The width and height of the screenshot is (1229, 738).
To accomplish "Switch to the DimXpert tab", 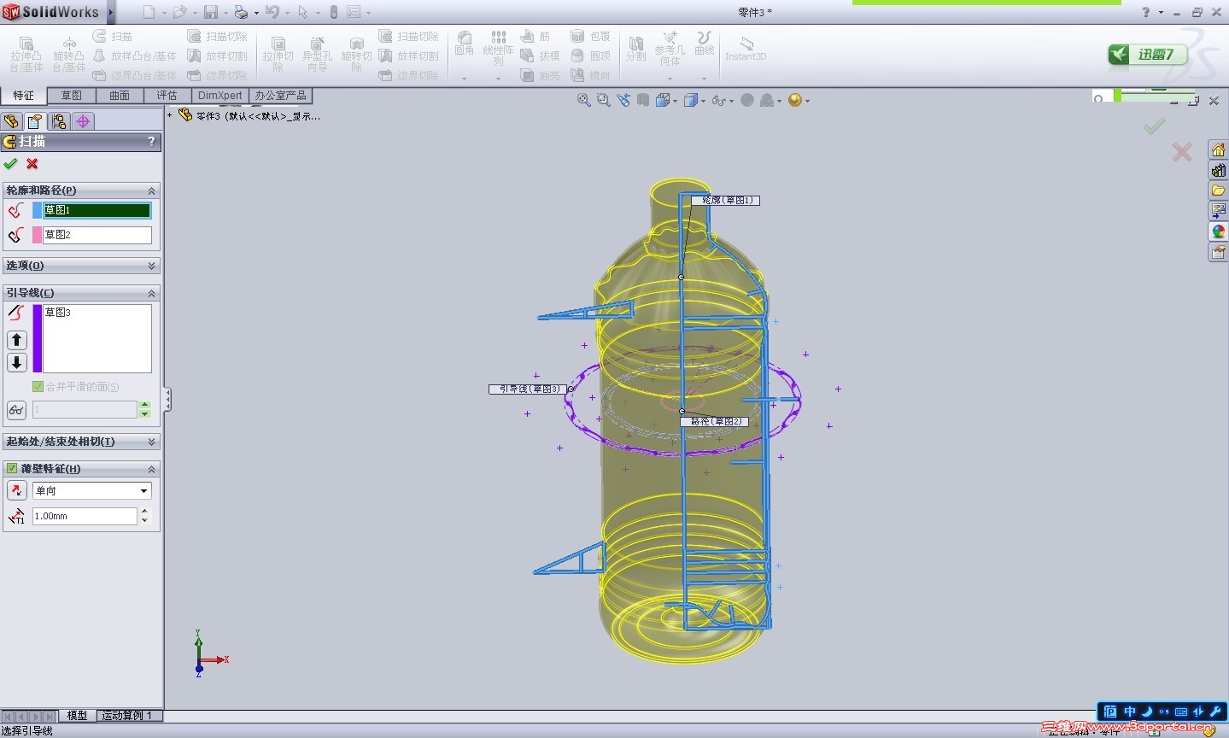I will click(220, 95).
